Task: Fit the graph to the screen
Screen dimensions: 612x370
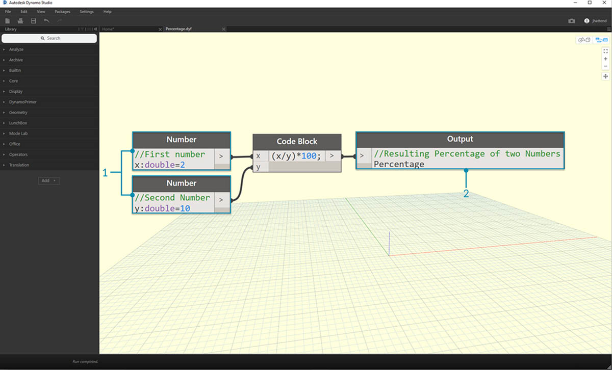Action: (605, 51)
